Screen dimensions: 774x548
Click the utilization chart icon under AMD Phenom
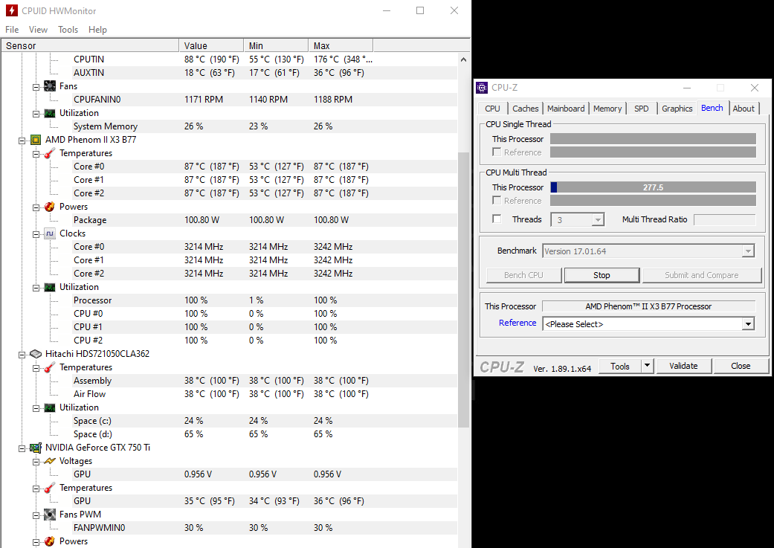50,287
